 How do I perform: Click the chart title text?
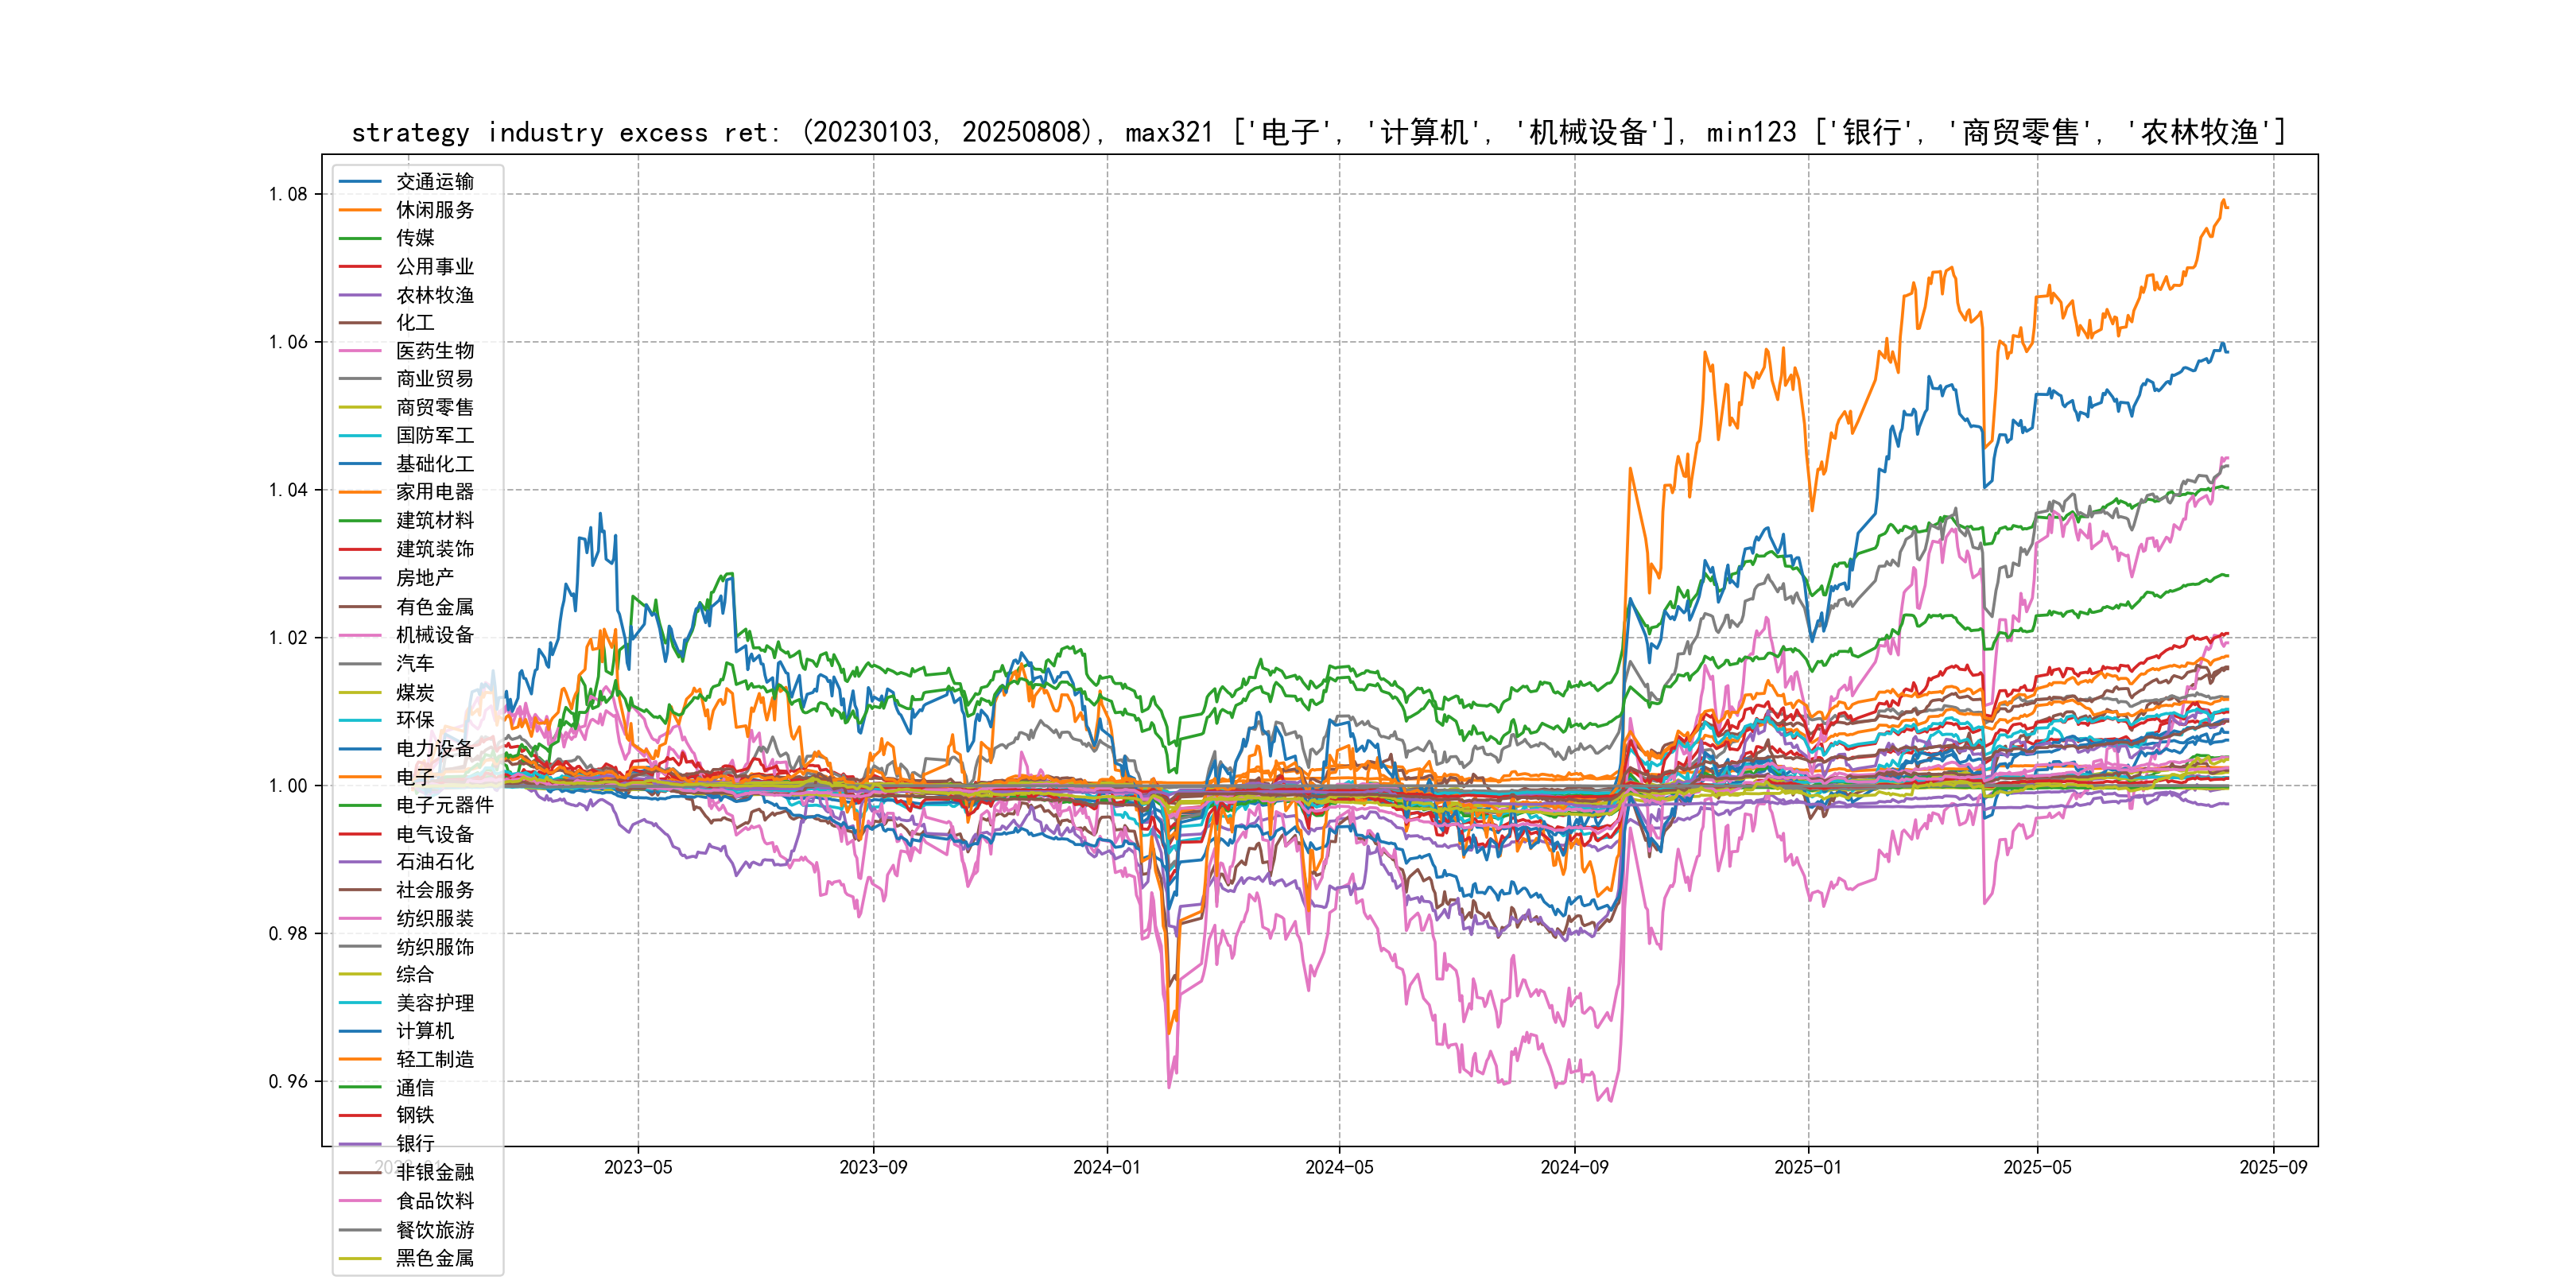click(x=1318, y=132)
